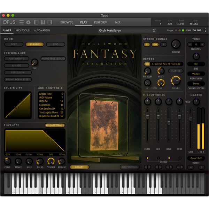Open the MIDI Tools sub-tab
This screenshot has height=209, width=209.
(23, 30)
